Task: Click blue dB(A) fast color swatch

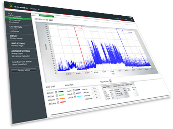Action: click(x=61, y=92)
